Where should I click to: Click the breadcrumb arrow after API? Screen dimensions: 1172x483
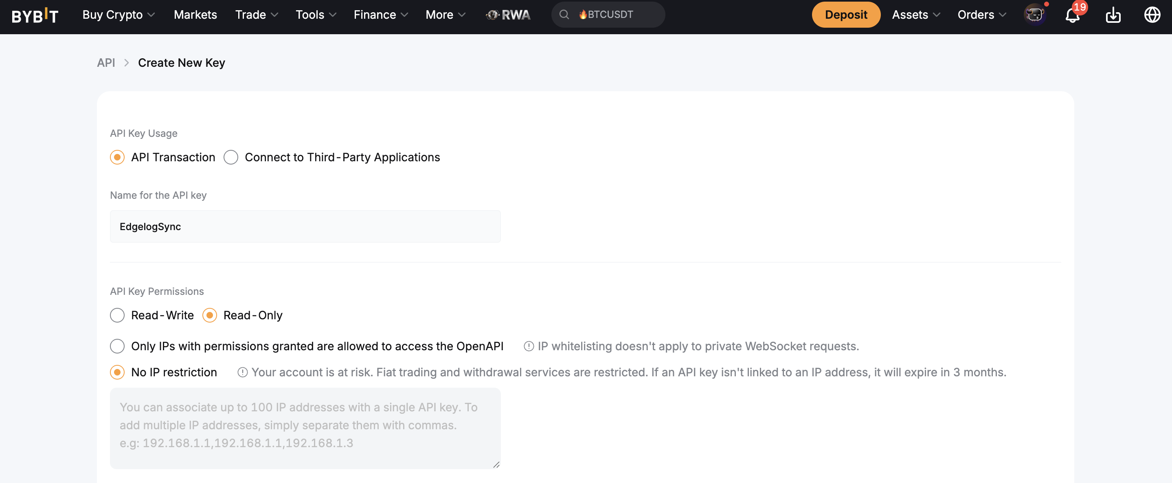coord(127,63)
